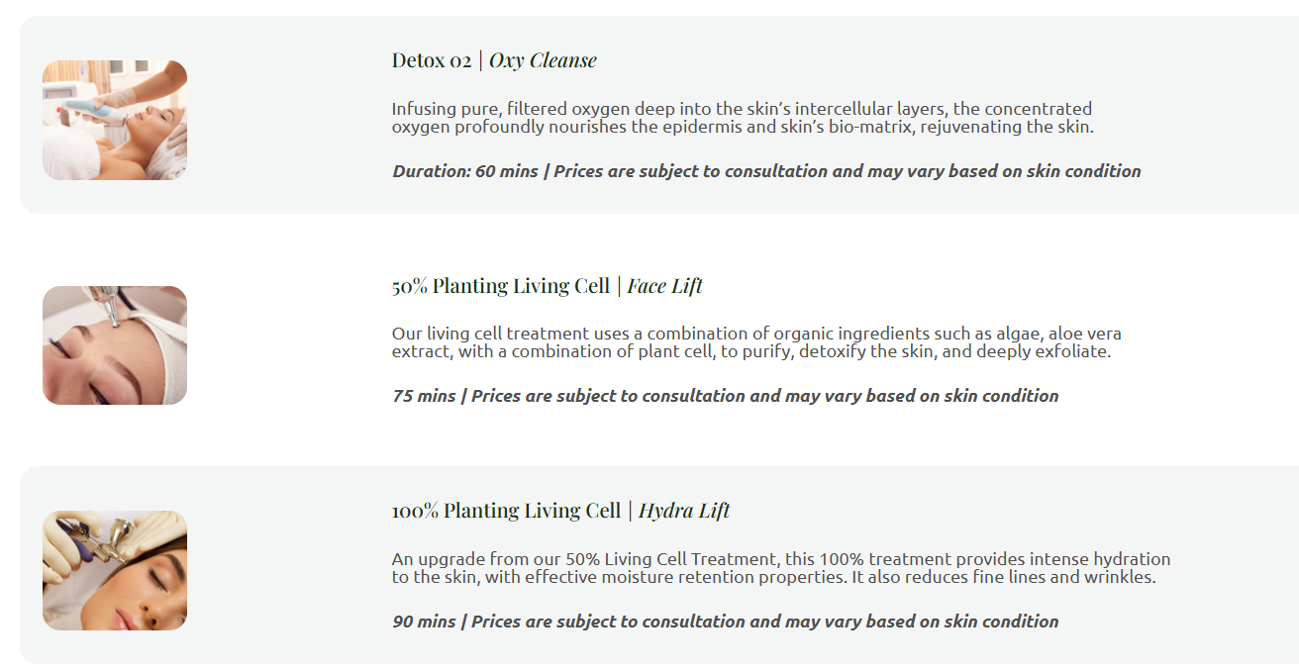Click the algae and aloe vera description

click(x=756, y=342)
